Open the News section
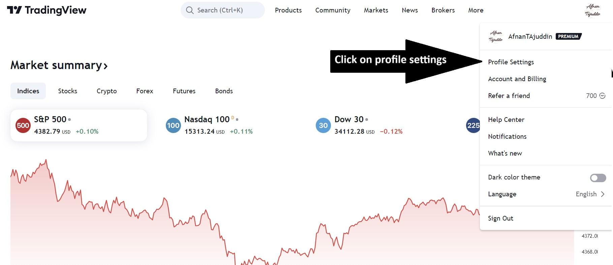Viewport: 613px width, 265px height. tap(409, 10)
